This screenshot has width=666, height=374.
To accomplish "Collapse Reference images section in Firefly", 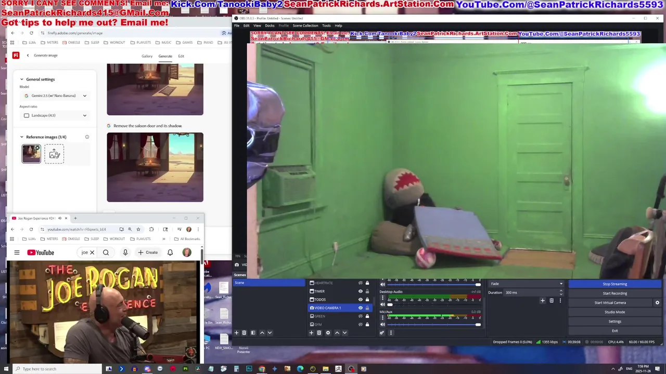I will coord(22,137).
